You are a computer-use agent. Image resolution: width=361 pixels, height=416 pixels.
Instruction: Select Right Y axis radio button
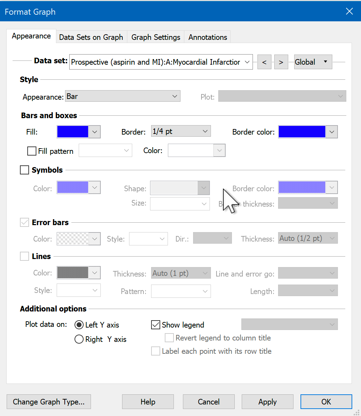tap(79, 339)
